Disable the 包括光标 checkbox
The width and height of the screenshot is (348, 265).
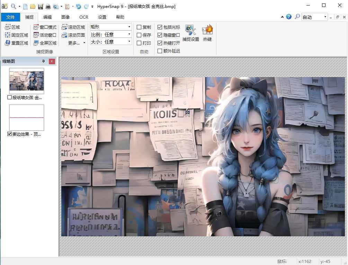[x=160, y=27]
